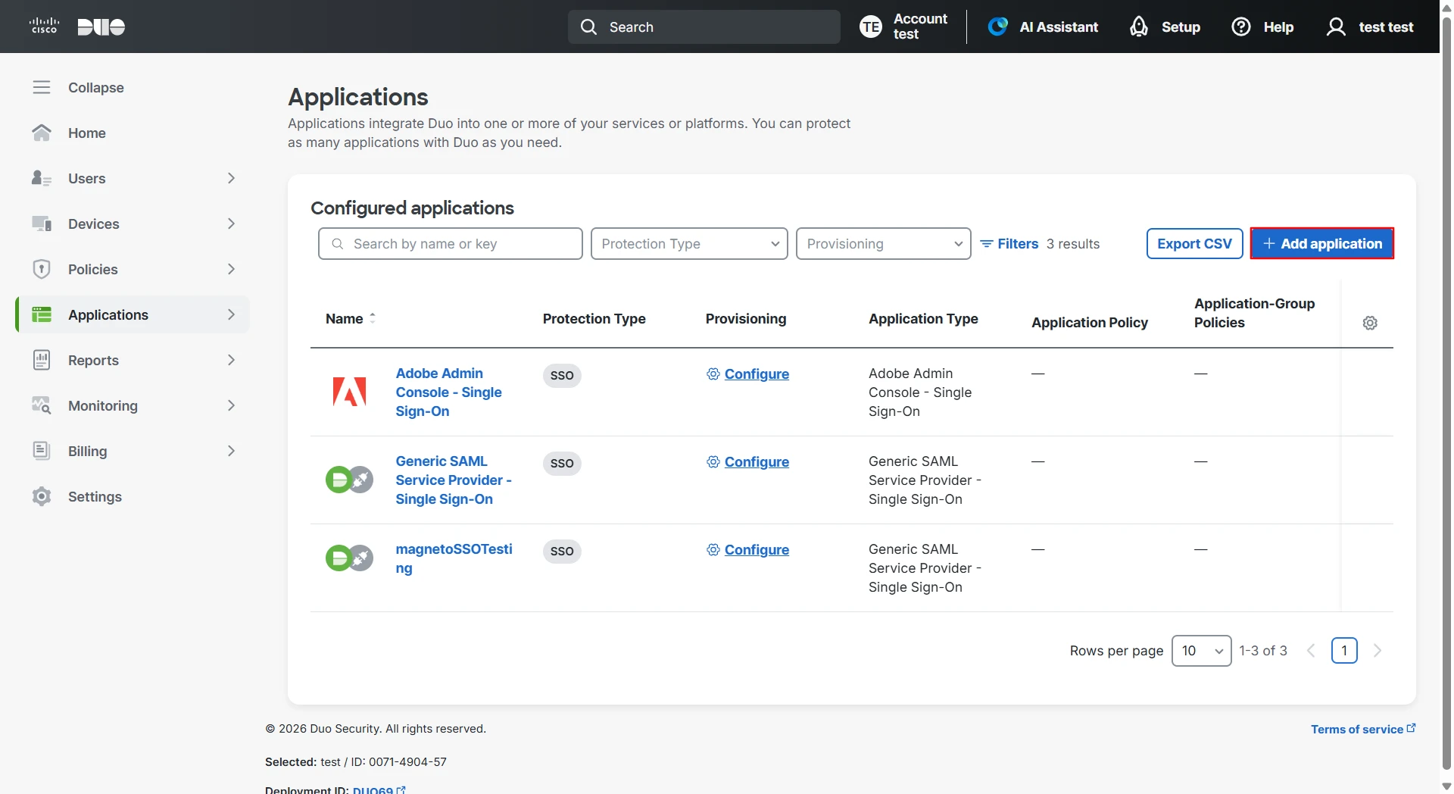
Task: Click the previous page arrow
Action: click(x=1311, y=651)
